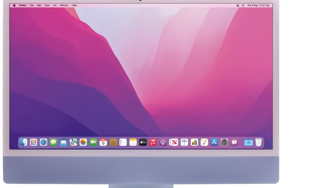
Task: Launch Reminders from the Dock
Action: (123, 142)
